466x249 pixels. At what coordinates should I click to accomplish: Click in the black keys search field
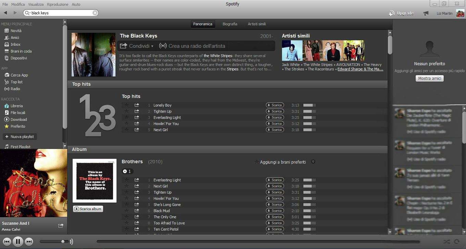point(61,13)
